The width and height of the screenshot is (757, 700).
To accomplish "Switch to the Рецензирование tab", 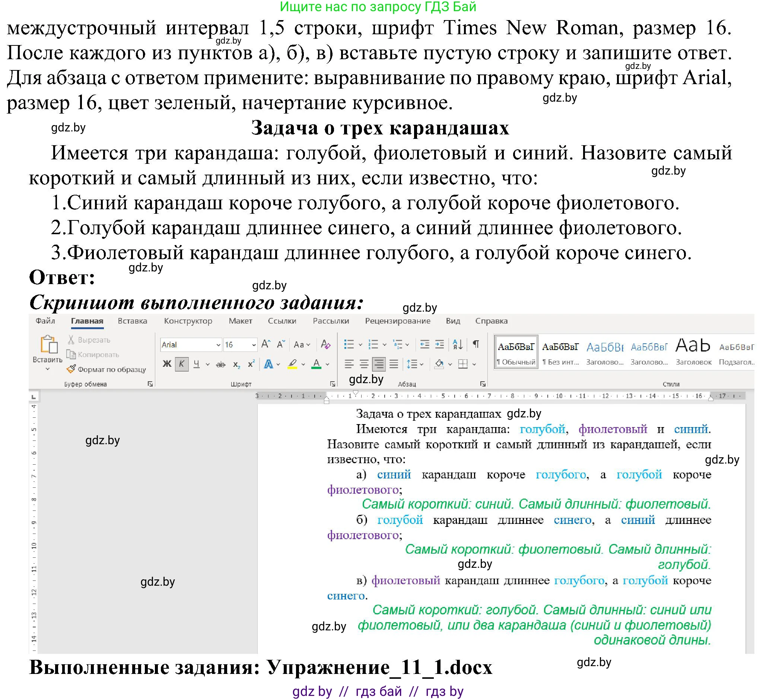I will [x=397, y=321].
